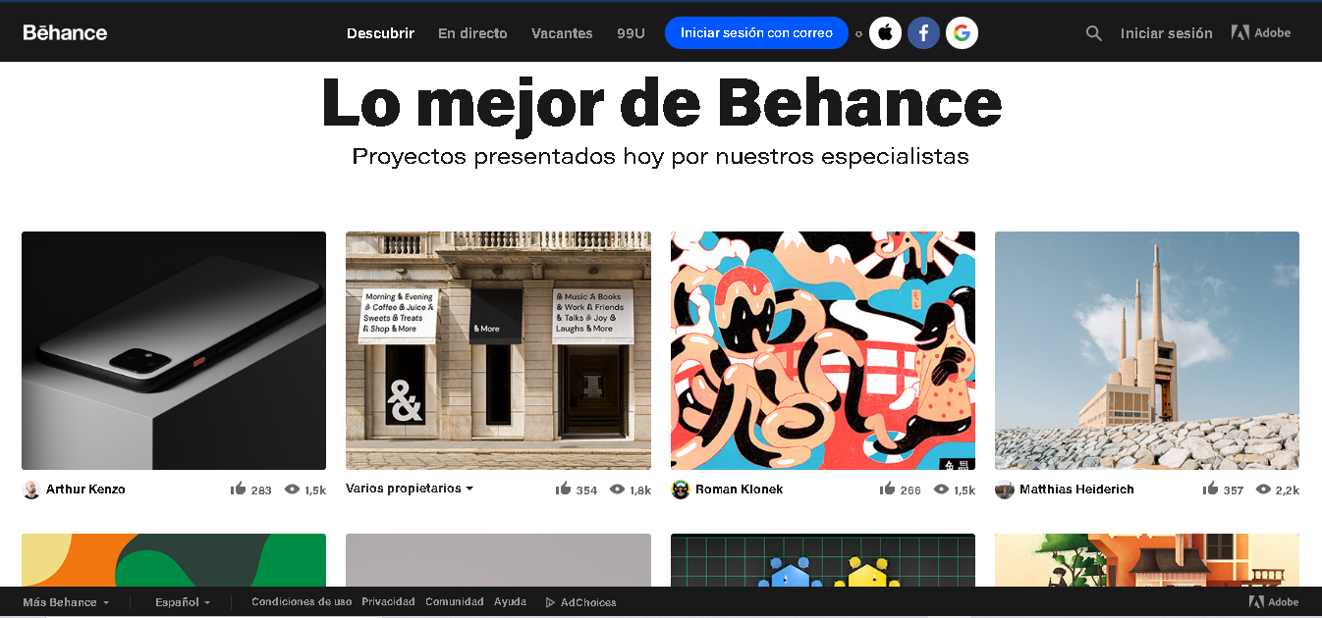Click Roman Klonek's avatar icon
1322x618 pixels.
(x=681, y=489)
